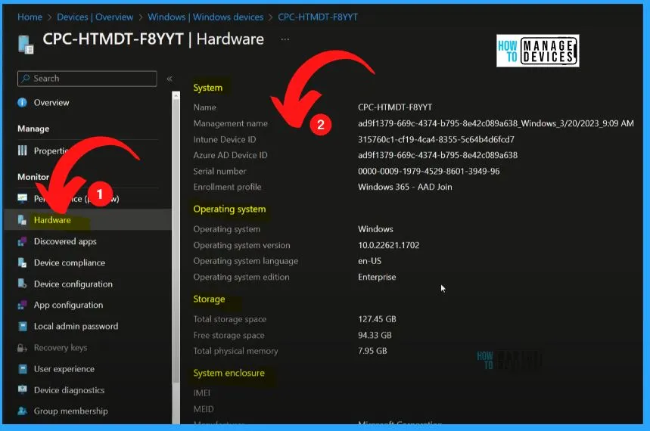Select OS version 10.0.22621.1702
Screen dimensions: 650x431
tap(388, 245)
